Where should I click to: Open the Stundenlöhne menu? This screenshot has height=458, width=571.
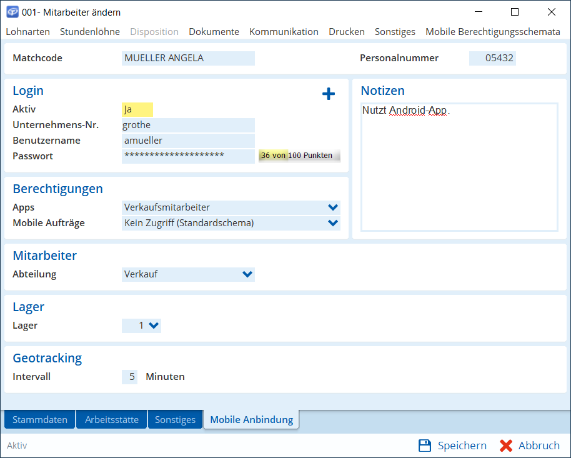(90, 31)
